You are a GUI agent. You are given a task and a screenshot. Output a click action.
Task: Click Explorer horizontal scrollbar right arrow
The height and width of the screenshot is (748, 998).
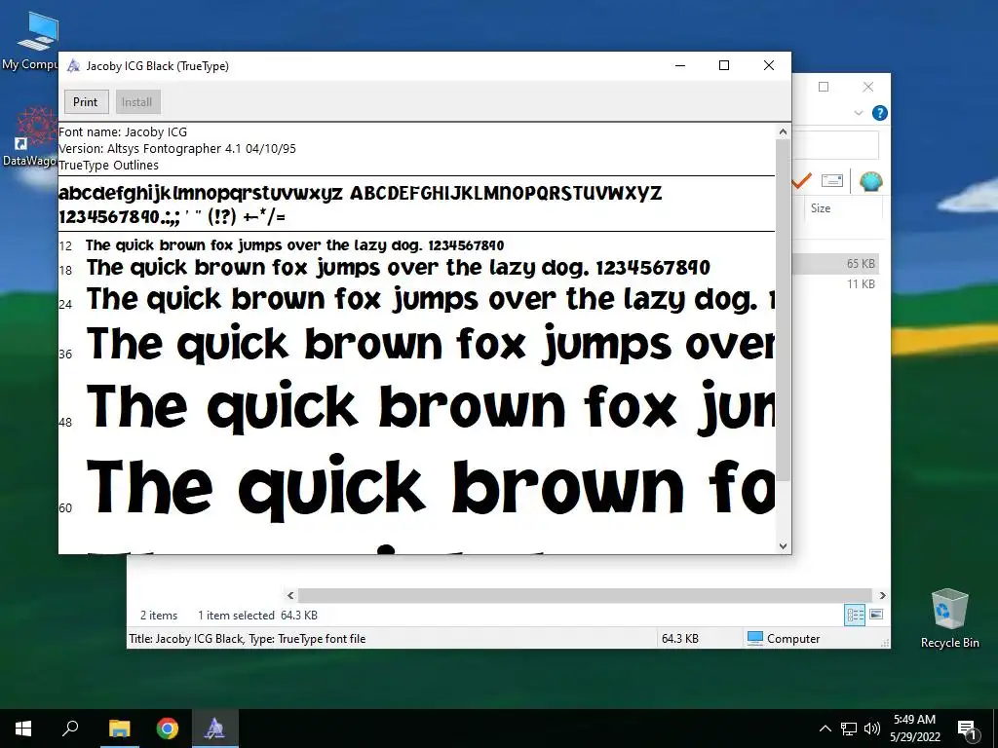(x=882, y=595)
